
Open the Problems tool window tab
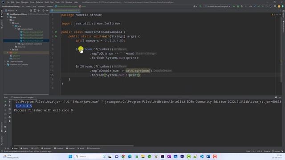coord(46,148)
